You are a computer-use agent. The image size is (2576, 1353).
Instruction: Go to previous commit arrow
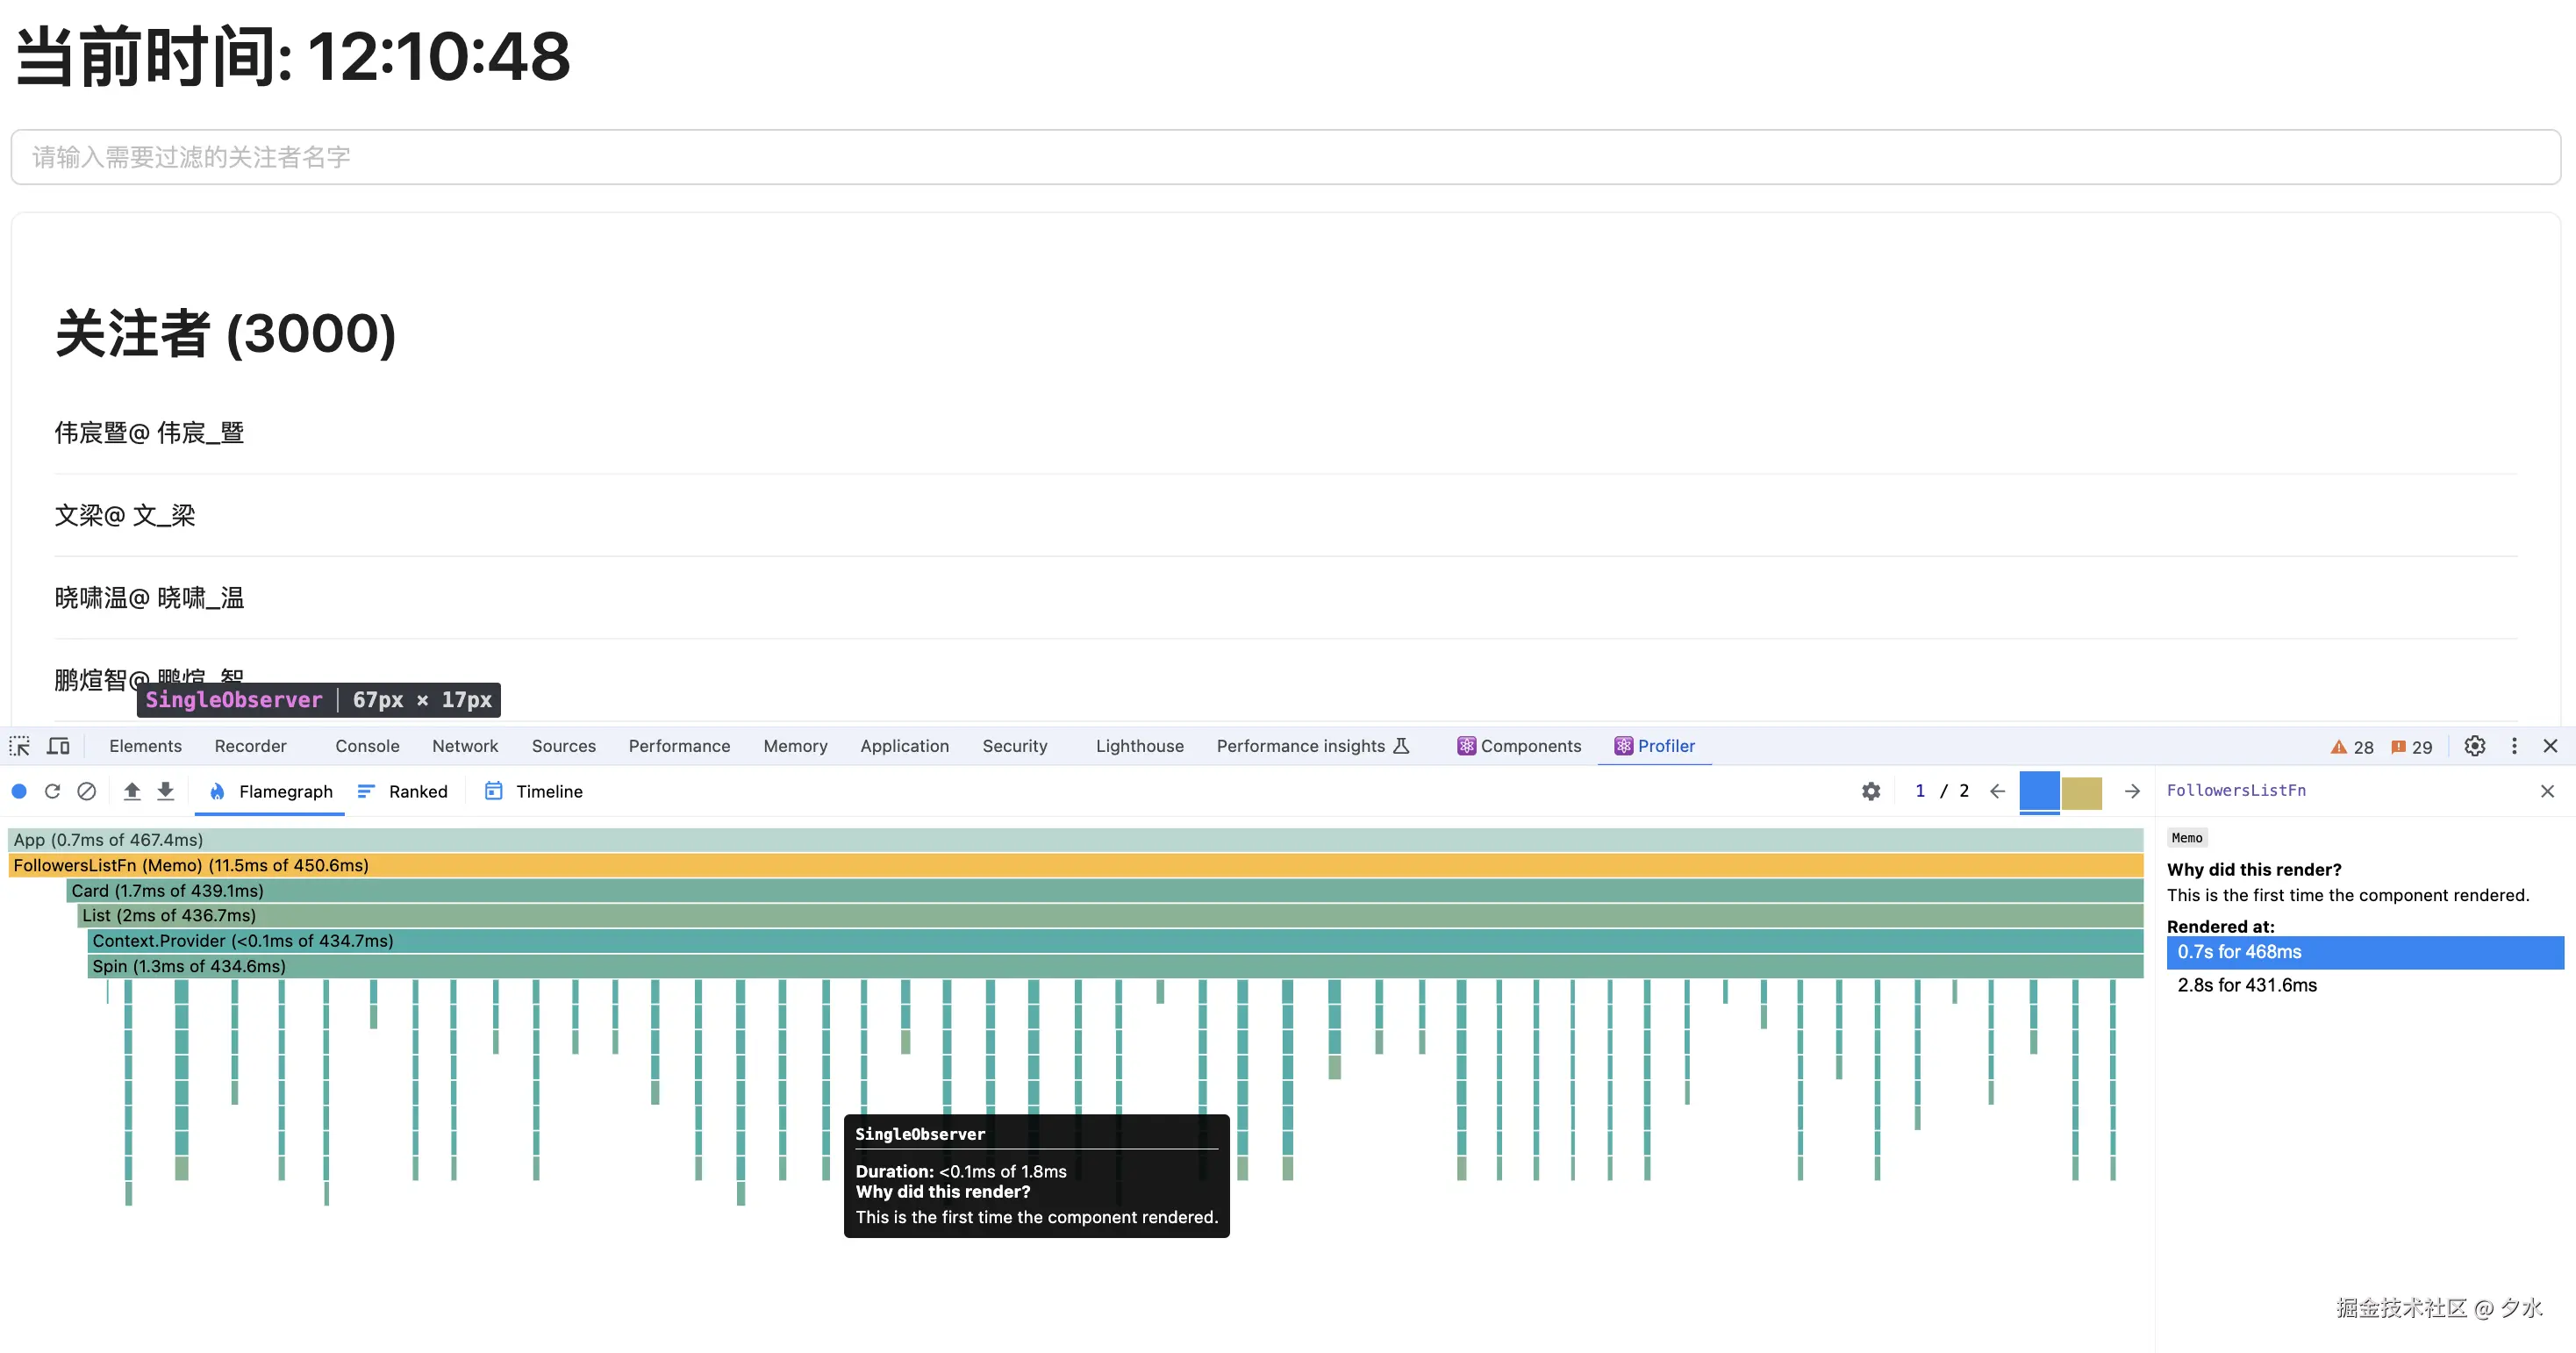(x=1997, y=791)
